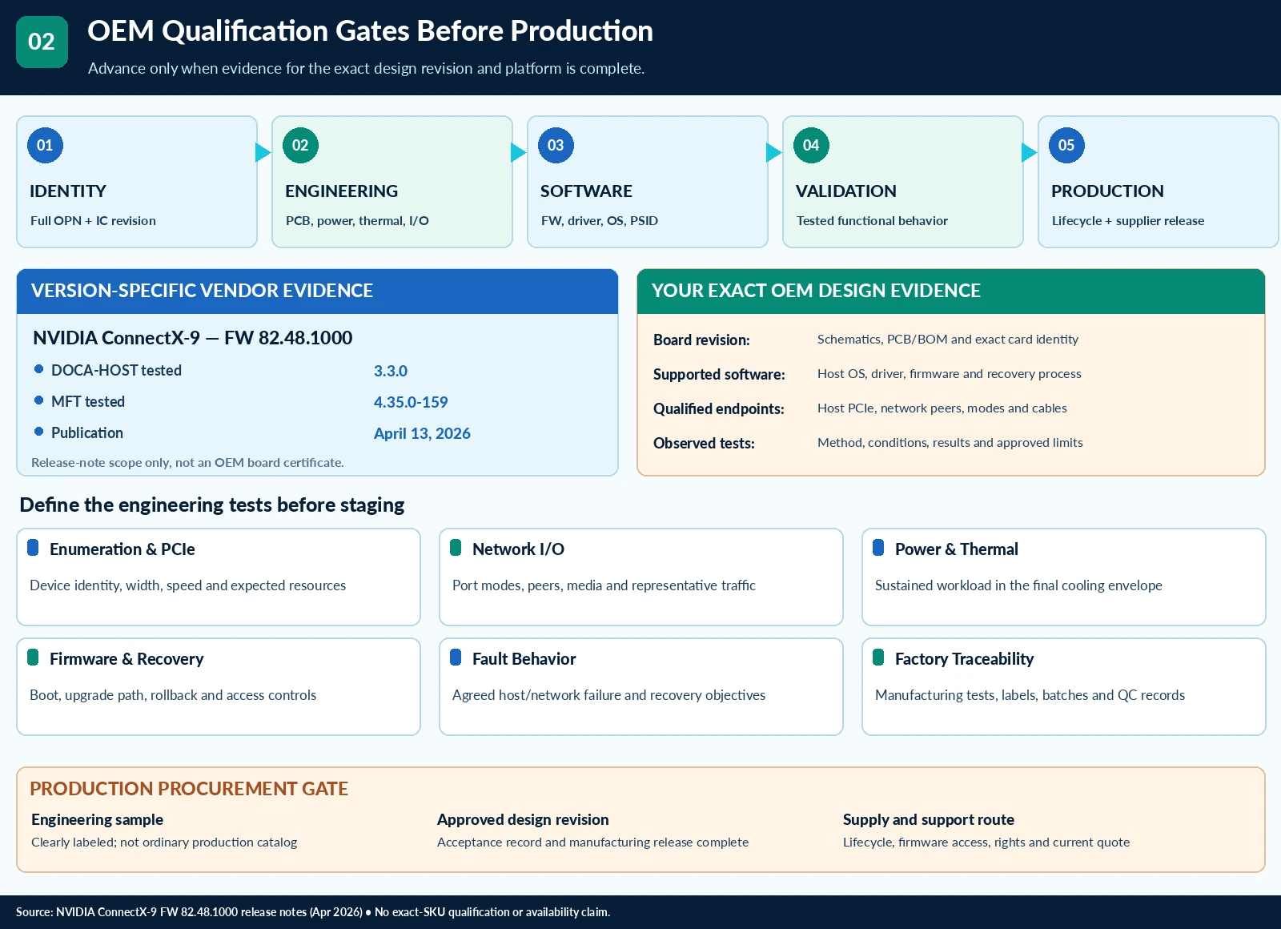Click the DOCA-HOST version 3.3.0 value

(x=391, y=371)
